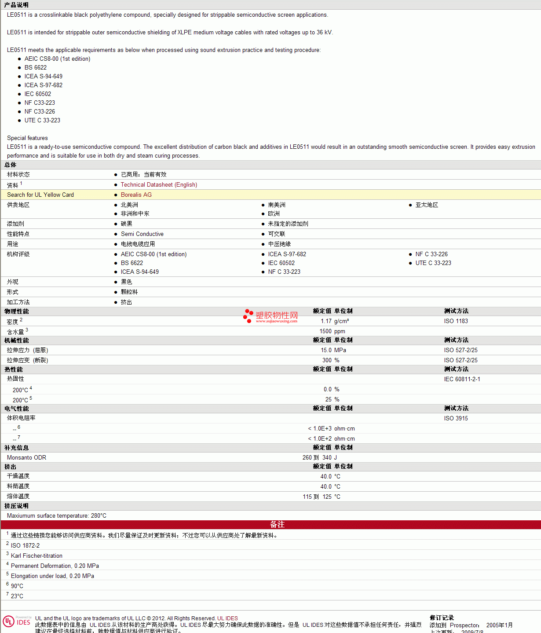Select the form value 颗粒料
Image resolution: width=541 pixels, height=633 pixels.
tap(129, 292)
